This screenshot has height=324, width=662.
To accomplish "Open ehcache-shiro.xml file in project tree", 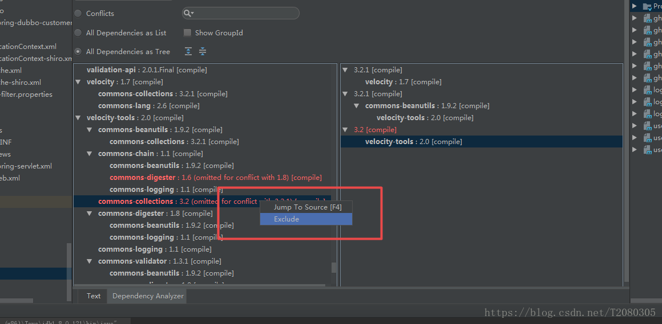I will pos(21,83).
